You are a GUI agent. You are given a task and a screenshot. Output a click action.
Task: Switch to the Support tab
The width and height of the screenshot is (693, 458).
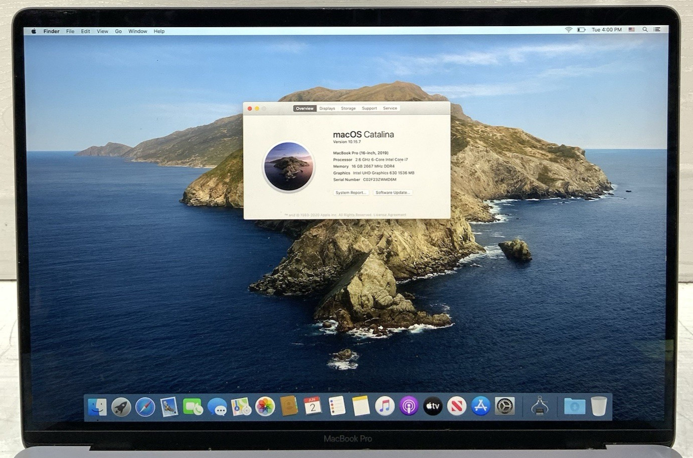click(369, 108)
